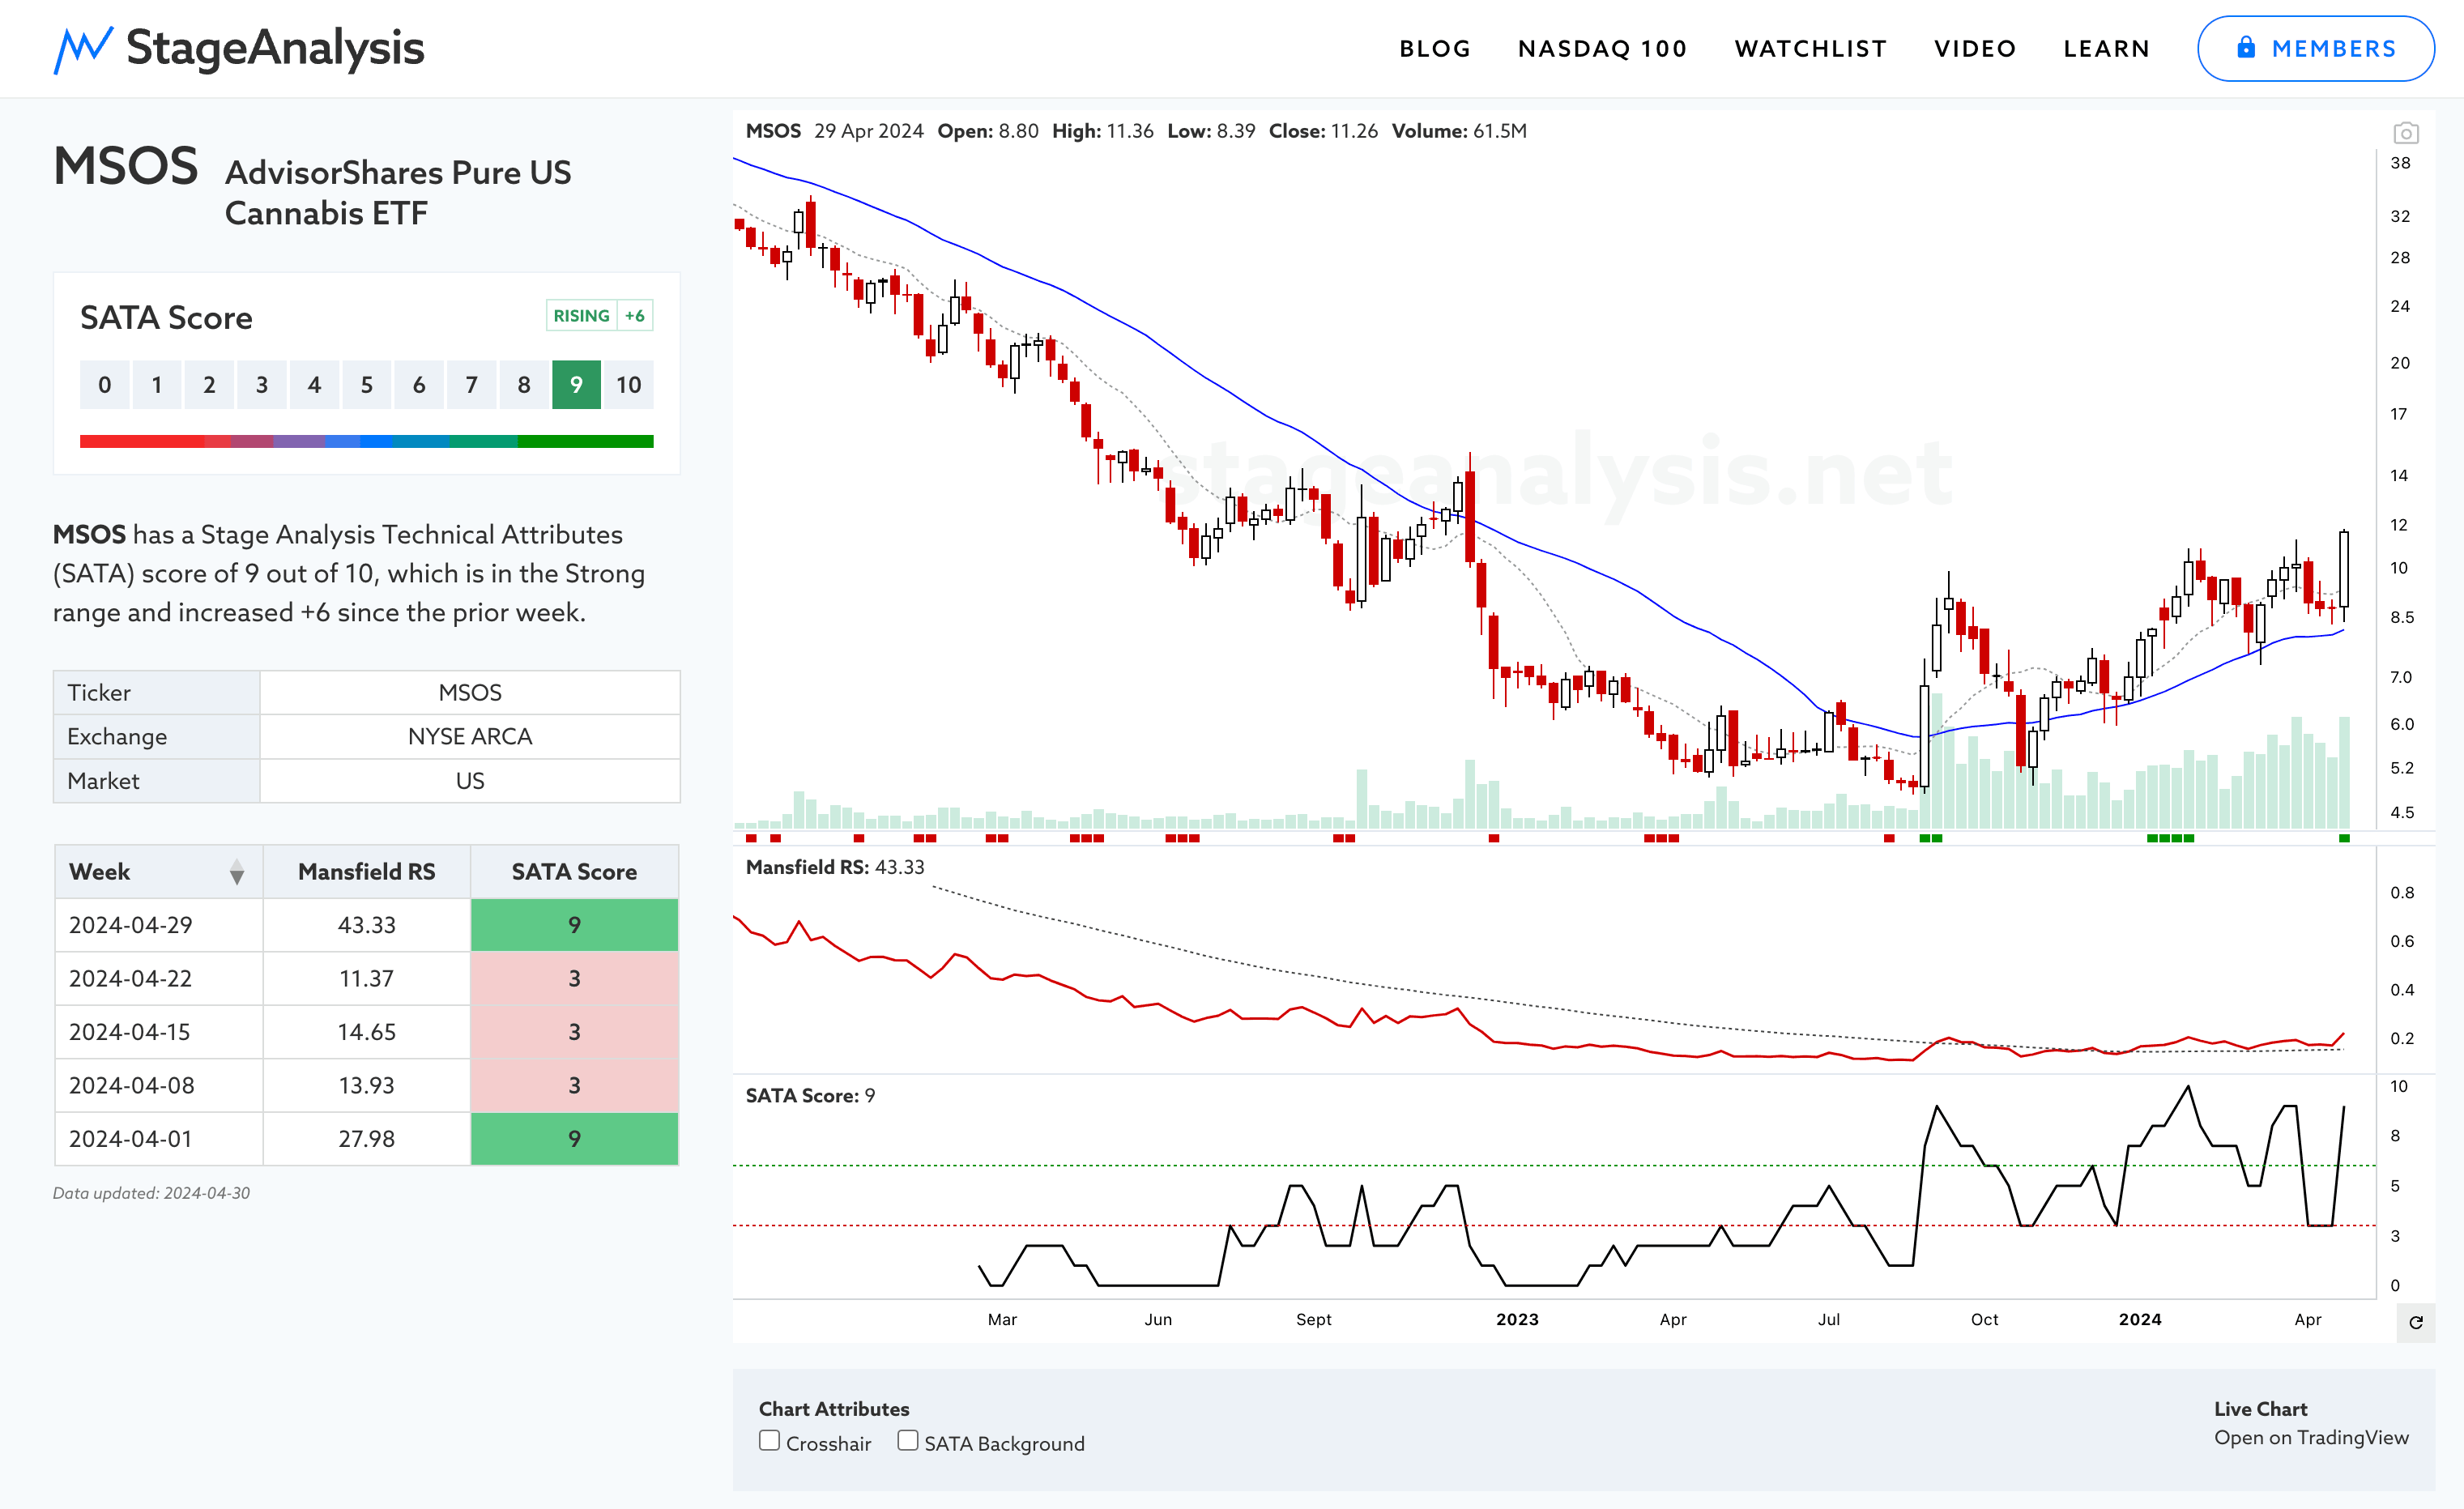Screen dimensions: 2464x1509
Task: Click the Oct time axis label
Action: pyautogui.click(x=1984, y=1320)
